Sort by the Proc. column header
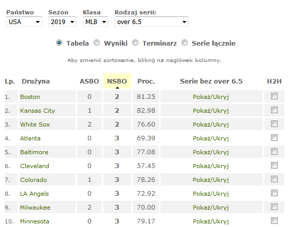Screen dimensions: 290x227 point(146,81)
